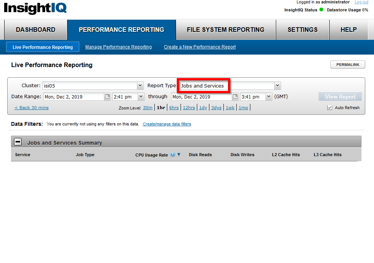This screenshot has width=374, height=263.
Task: Click the InsightIQ logo
Action: pos(35,9)
